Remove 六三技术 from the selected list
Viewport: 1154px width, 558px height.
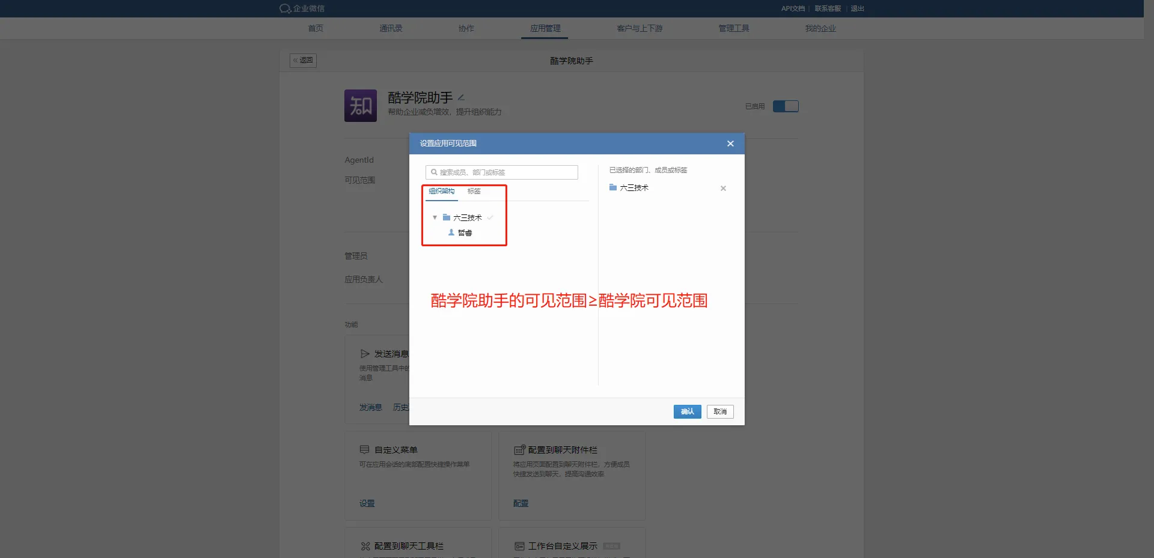(x=723, y=188)
